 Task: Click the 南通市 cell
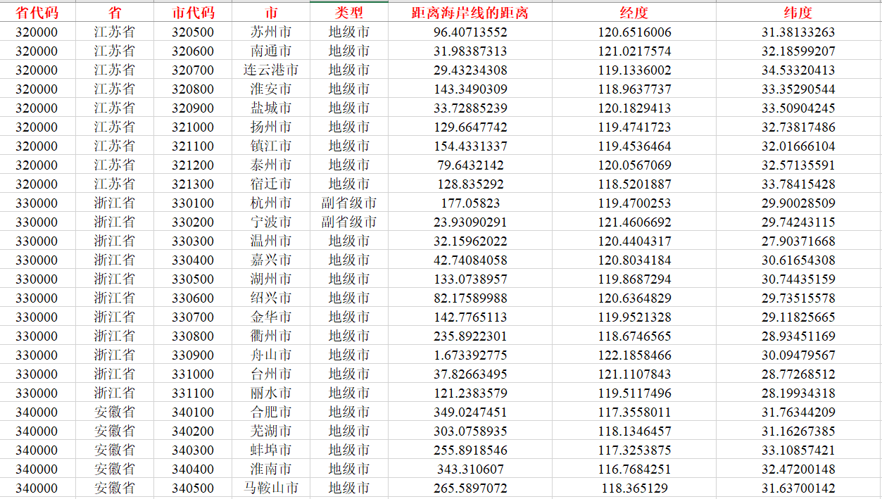(271, 51)
